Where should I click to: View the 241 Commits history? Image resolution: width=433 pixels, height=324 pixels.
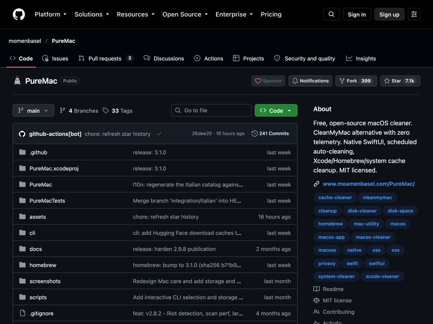(270, 133)
